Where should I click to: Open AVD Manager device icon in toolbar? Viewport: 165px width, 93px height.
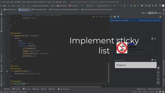coord(153,6)
